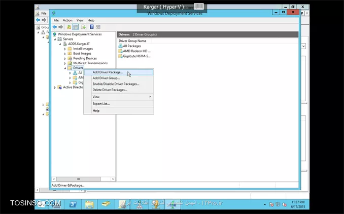
Task: Click the Up one level toolbar icon
Action: [x=69, y=27]
